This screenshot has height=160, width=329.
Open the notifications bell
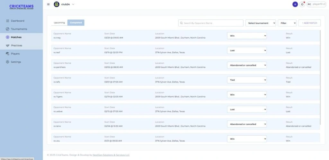coord(302,4)
